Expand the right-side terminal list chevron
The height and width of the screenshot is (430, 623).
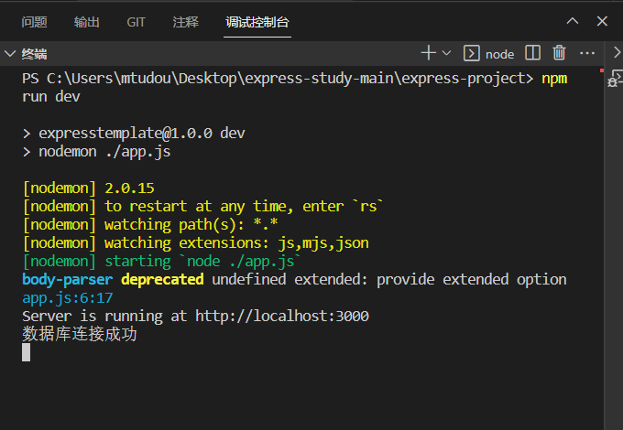(x=616, y=53)
